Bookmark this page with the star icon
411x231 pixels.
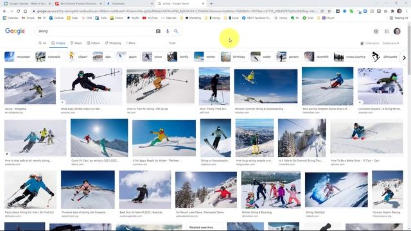[x=329, y=12]
